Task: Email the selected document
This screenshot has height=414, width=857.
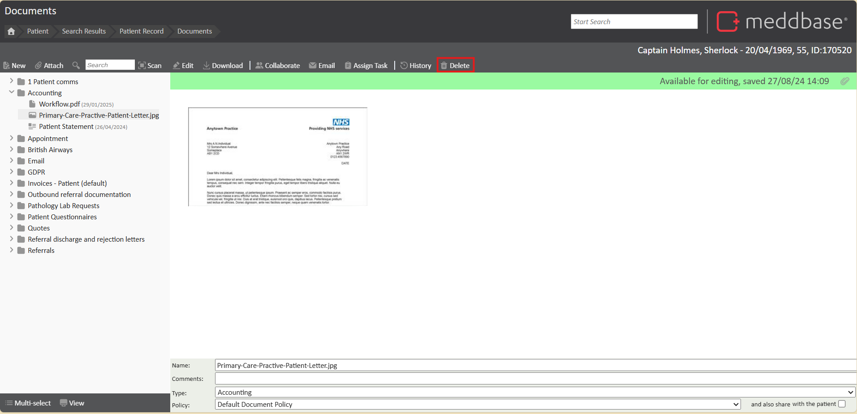Action: (322, 65)
